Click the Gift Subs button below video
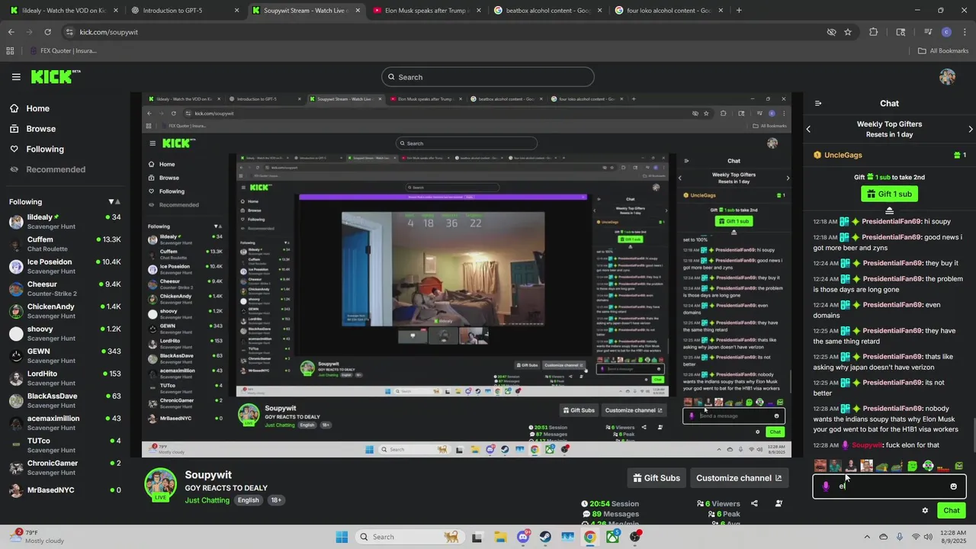976x549 pixels. (657, 478)
